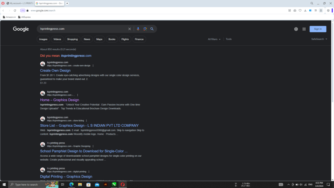Open Google quick settings gear
334x188 pixels.
coord(296,29)
